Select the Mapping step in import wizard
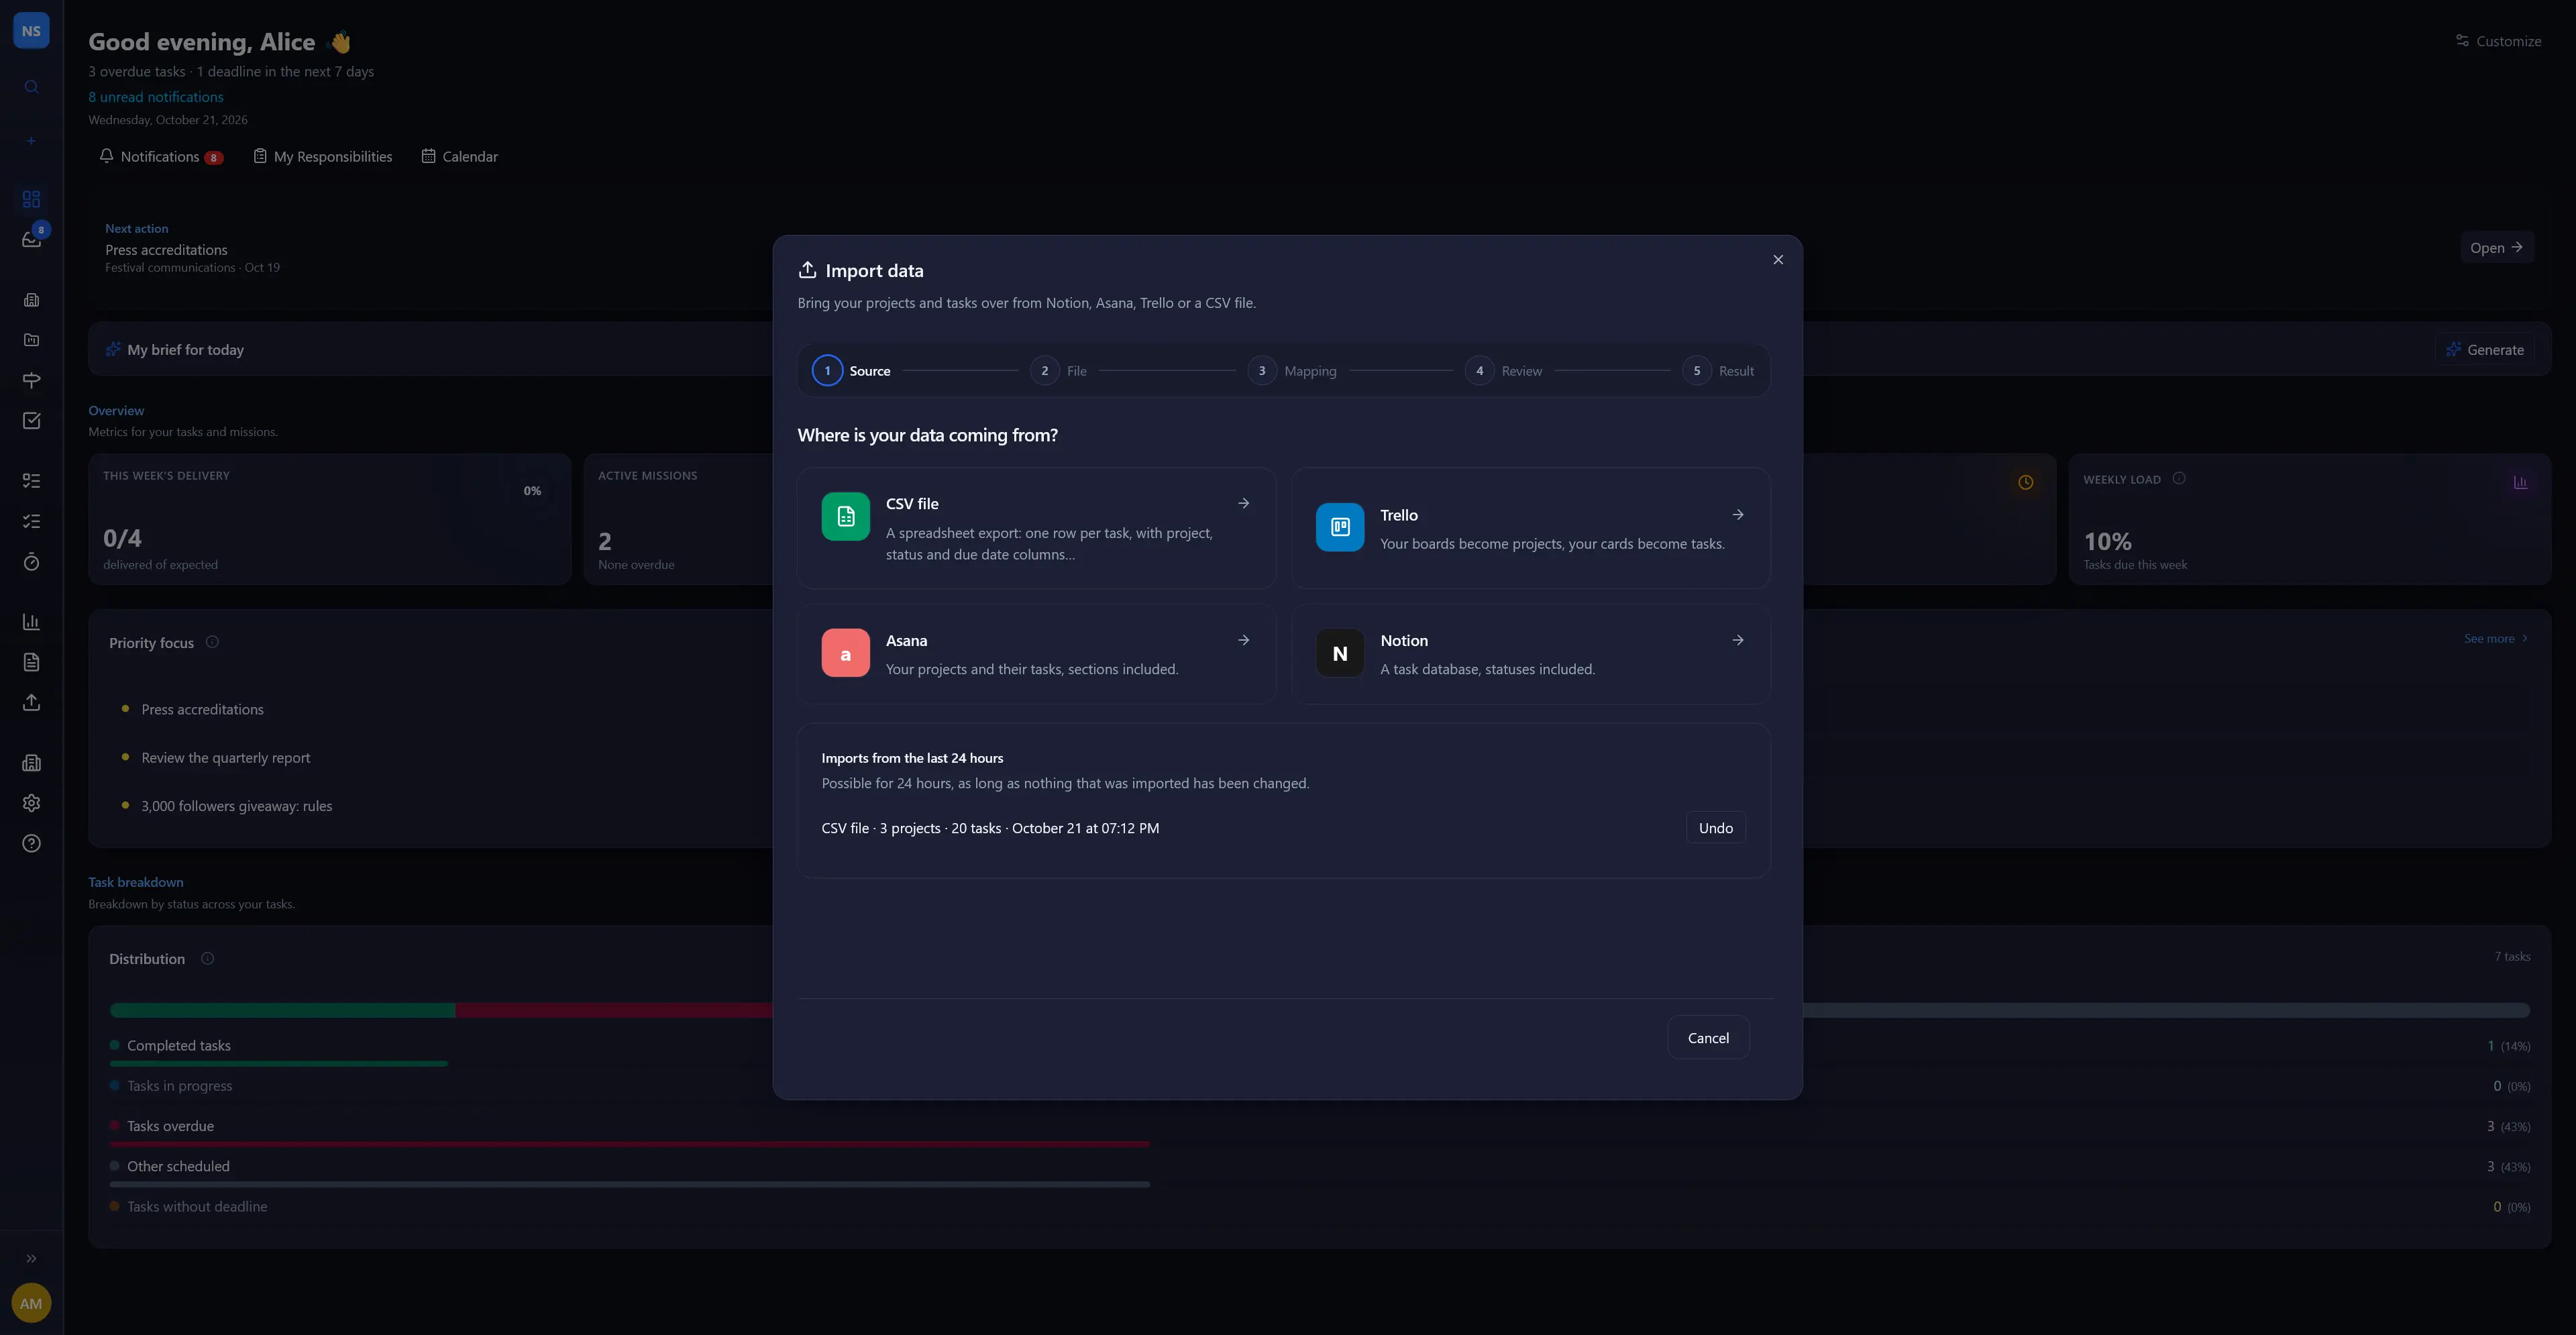Screen dimensions: 2576x1335 click(1292, 371)
